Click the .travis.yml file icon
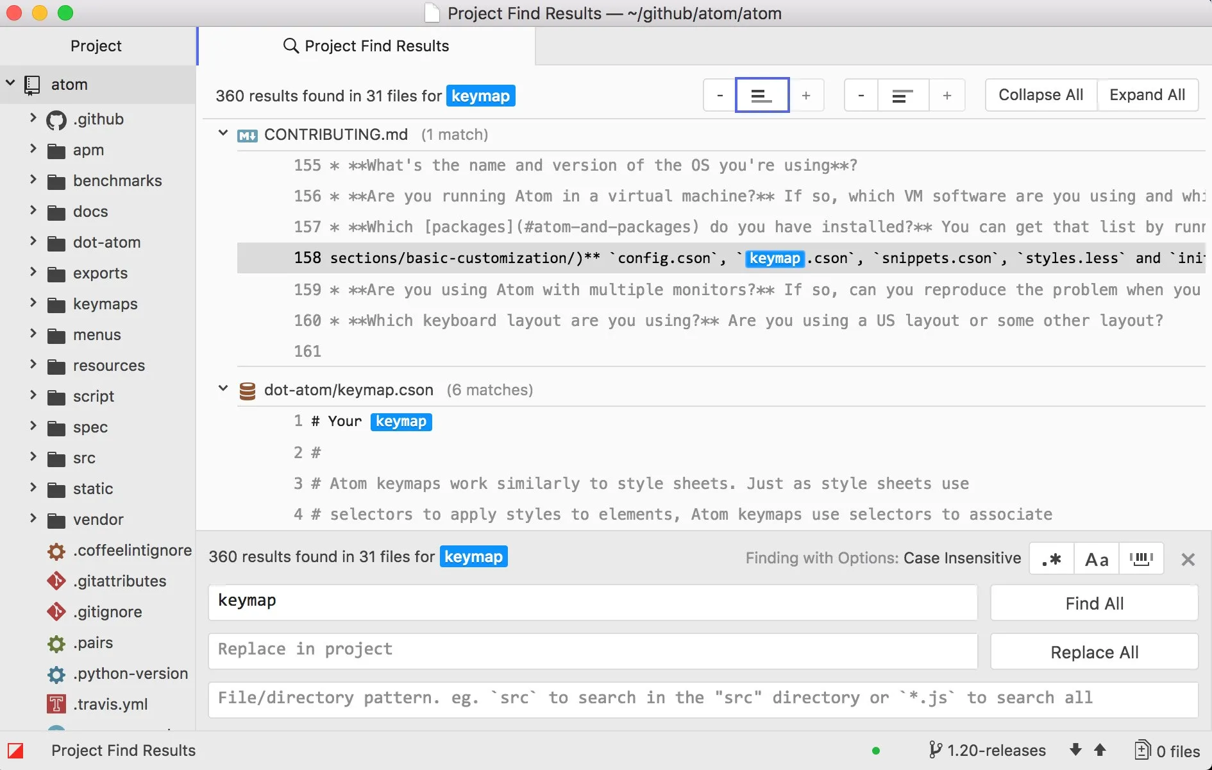This screenshot has height=770, width=1212. pos(56,704)
